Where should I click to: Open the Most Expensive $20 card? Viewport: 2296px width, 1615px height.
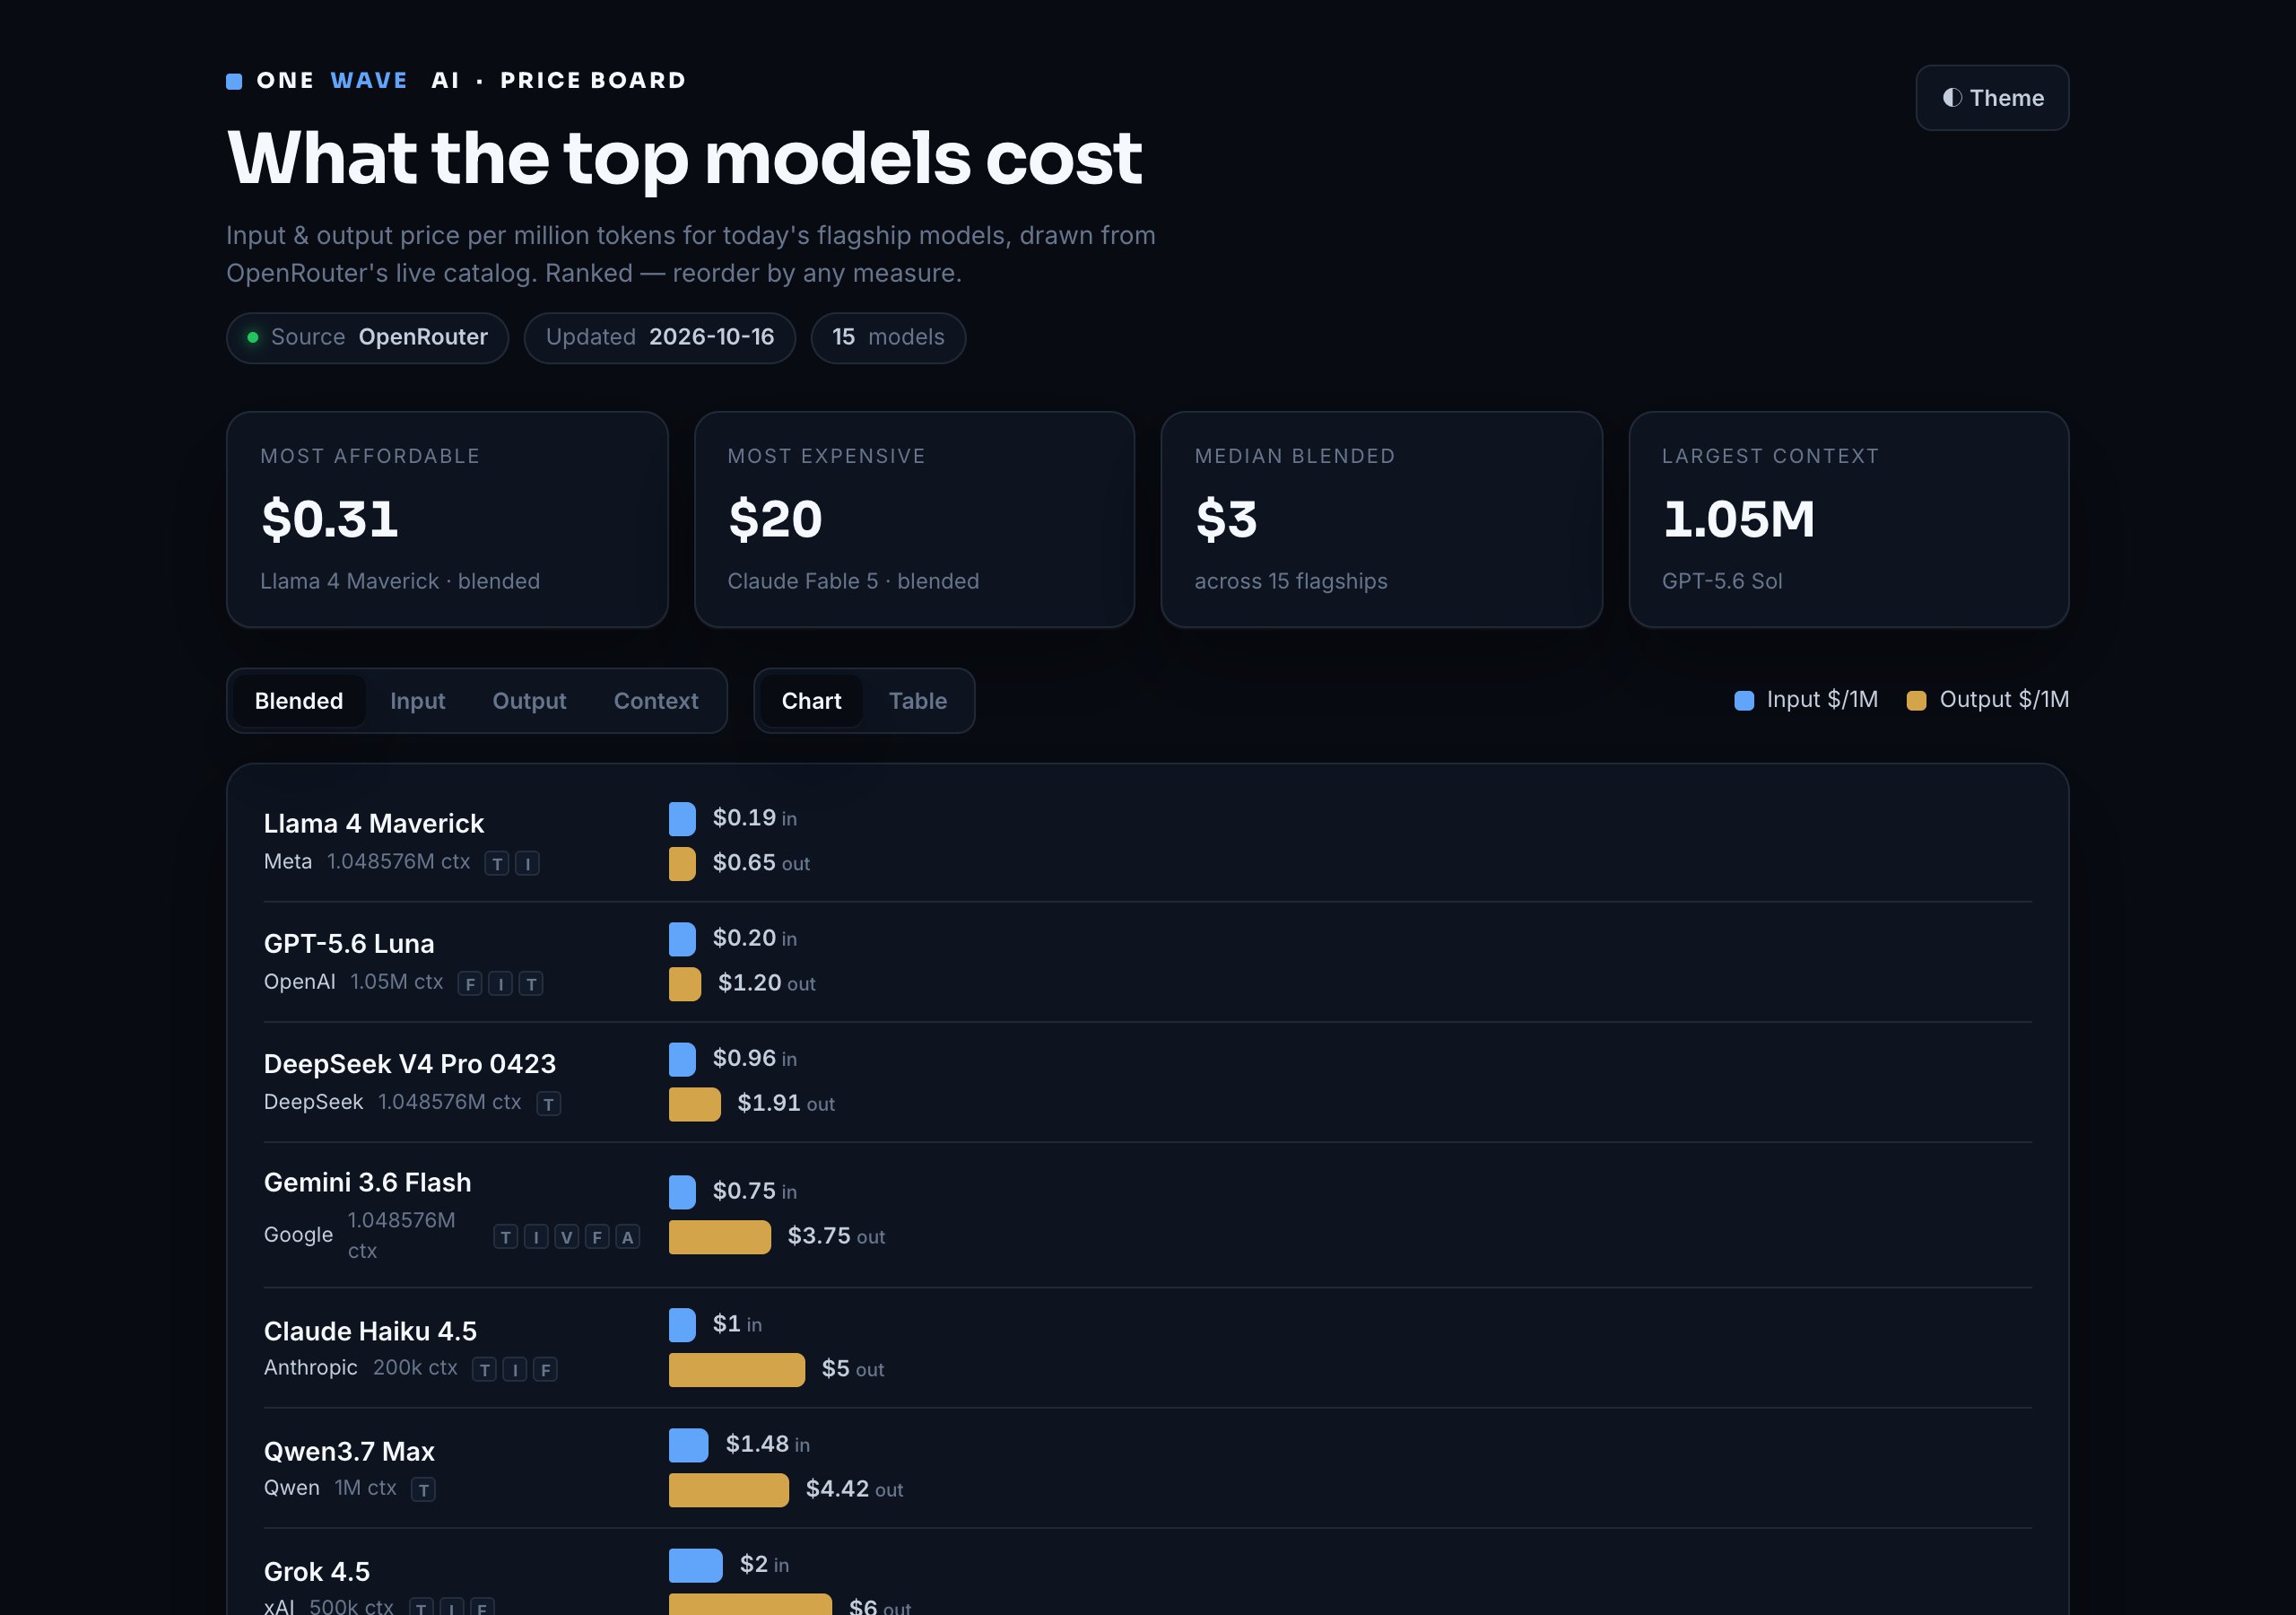914,519
